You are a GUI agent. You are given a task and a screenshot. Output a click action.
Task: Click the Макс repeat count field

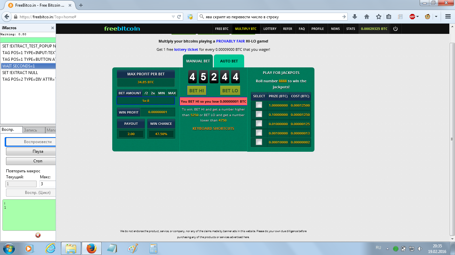point(48,184)
